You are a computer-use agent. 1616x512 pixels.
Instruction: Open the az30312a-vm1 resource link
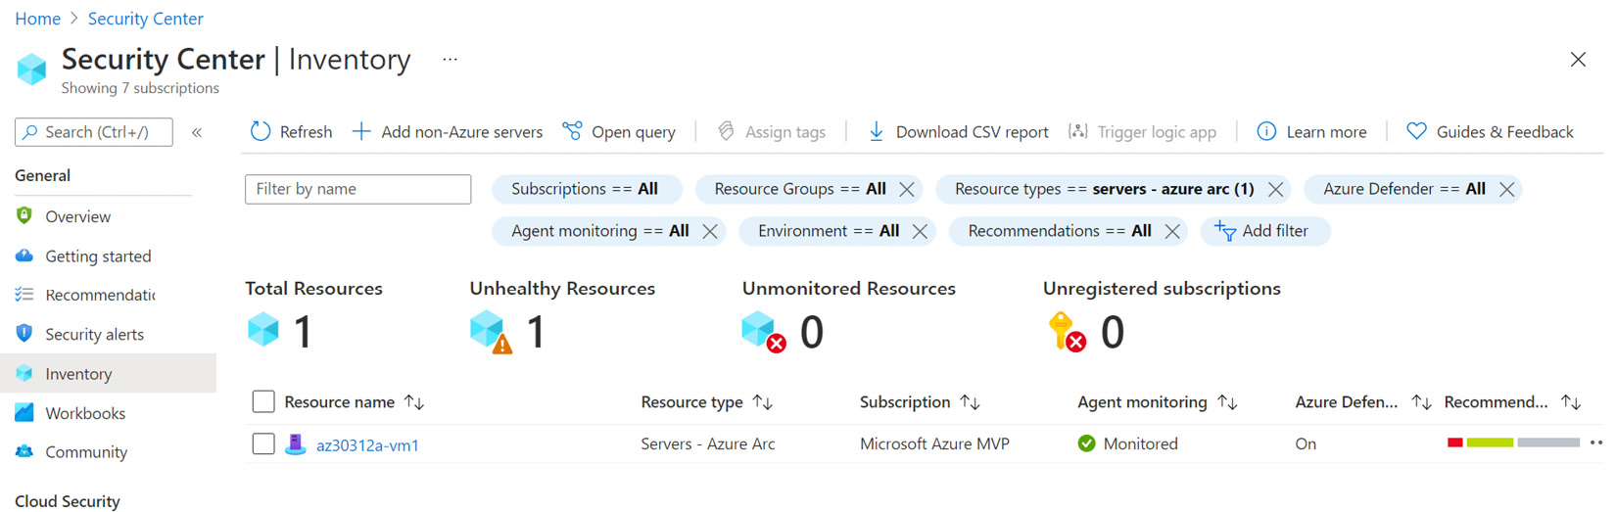click(x=367, y=444)
